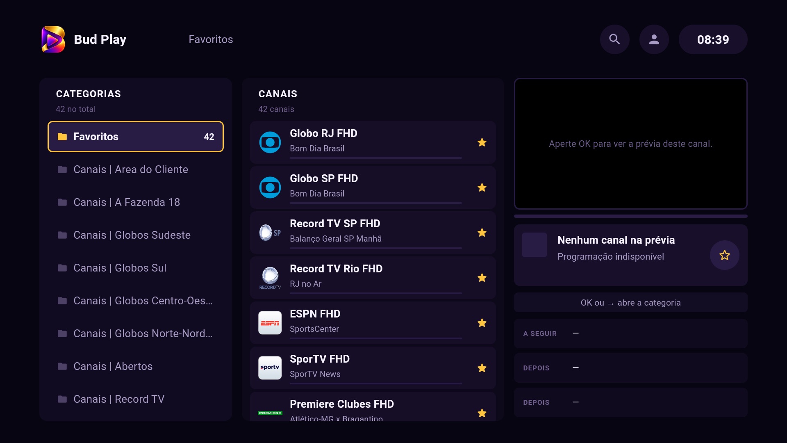Viewport: 787px width, 443px height.
Task: Open Canais | Globos Sudeste category
Action: (x=136, y=235)
